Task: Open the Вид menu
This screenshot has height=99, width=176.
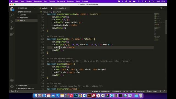Action: [45, 1]
